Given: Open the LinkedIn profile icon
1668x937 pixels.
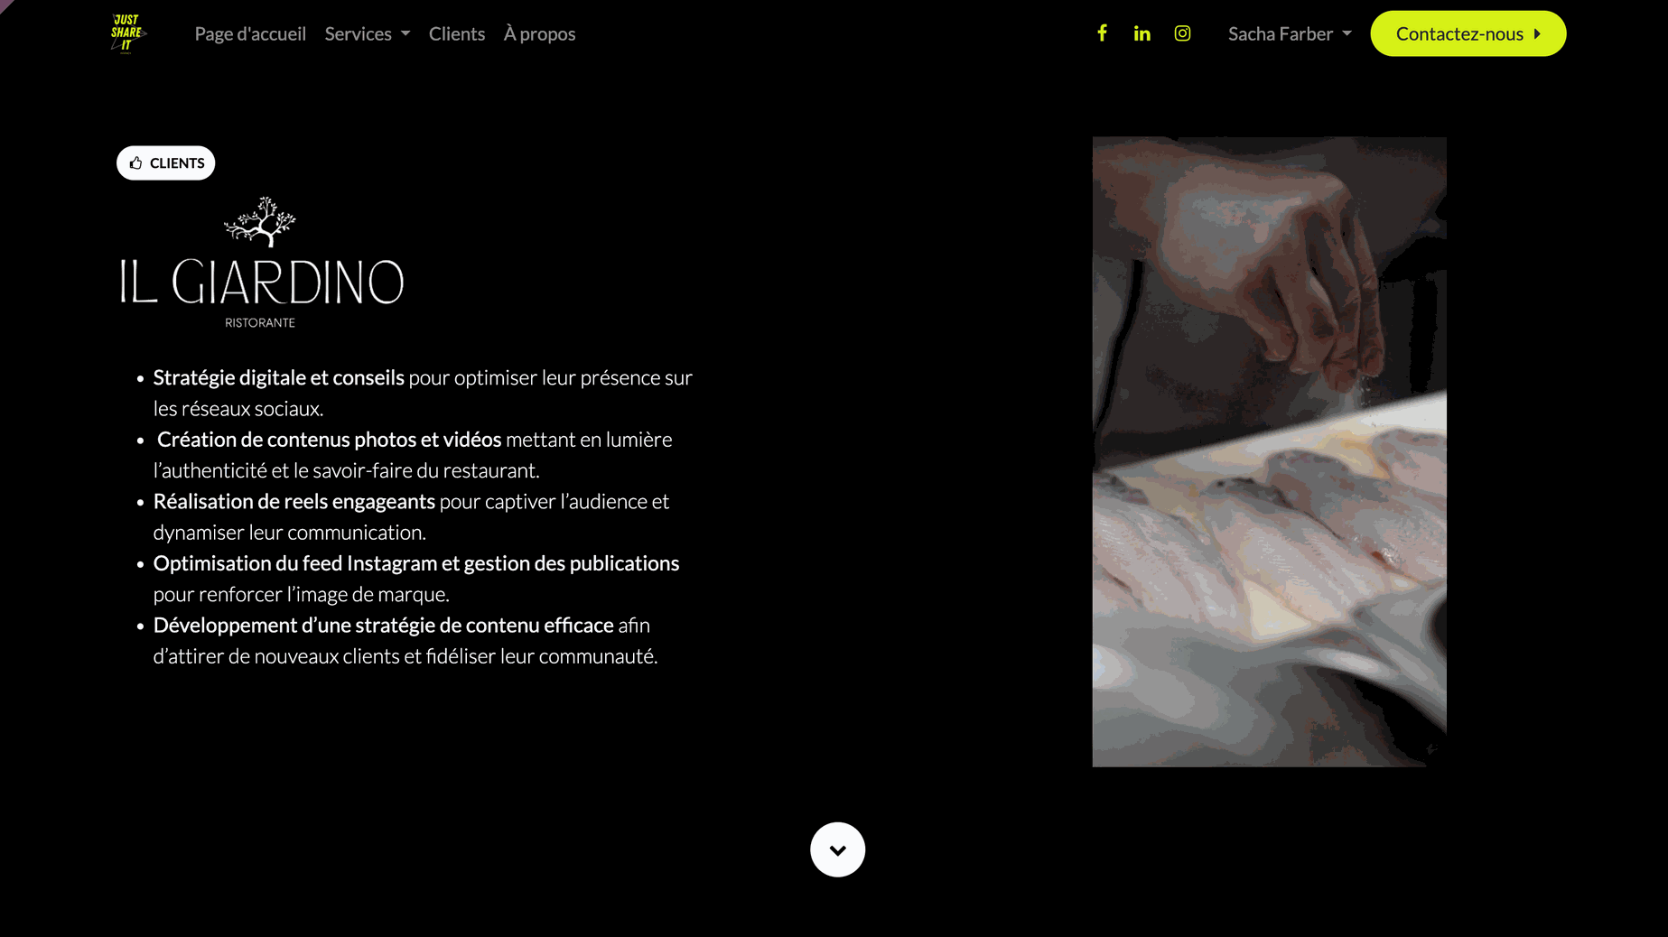Looking at the screenshot, I should (x=1142, y=33).
